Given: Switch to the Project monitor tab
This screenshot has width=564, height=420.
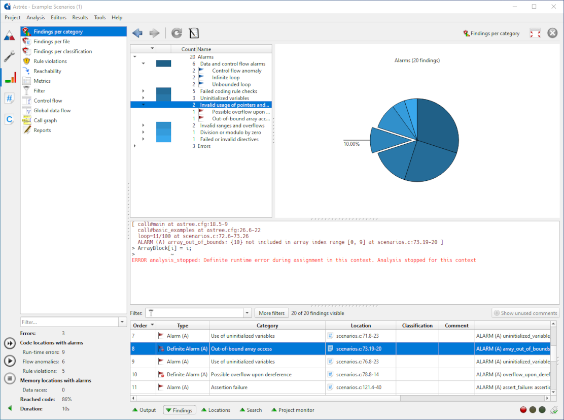Looking at the screenshot, I should pyautogui.click(x=293, y=410).
